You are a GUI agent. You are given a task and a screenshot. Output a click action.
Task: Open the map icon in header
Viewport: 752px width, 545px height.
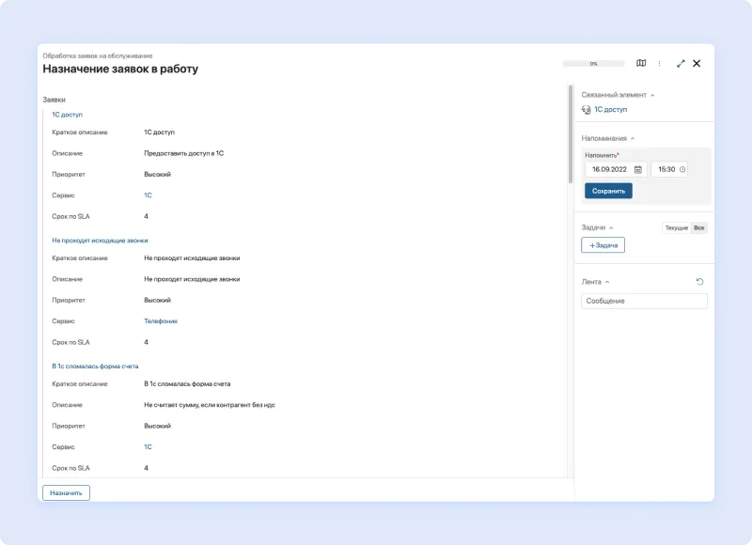(641, 64)
